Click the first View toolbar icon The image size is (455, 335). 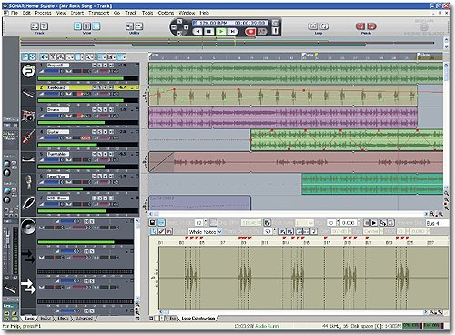[77, 26]
